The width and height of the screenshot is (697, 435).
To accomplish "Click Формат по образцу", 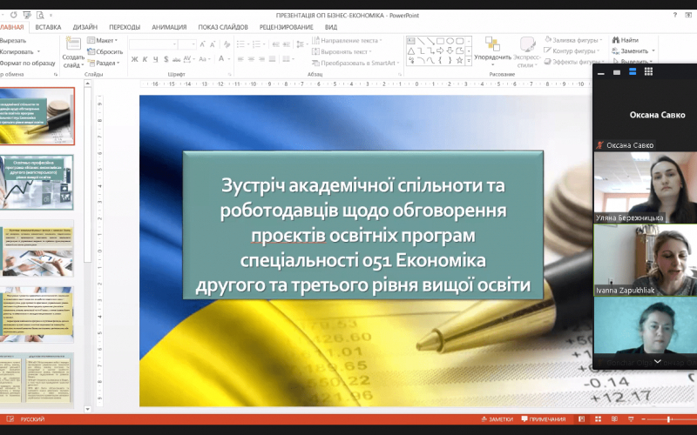I will click(x=28, y=63).
